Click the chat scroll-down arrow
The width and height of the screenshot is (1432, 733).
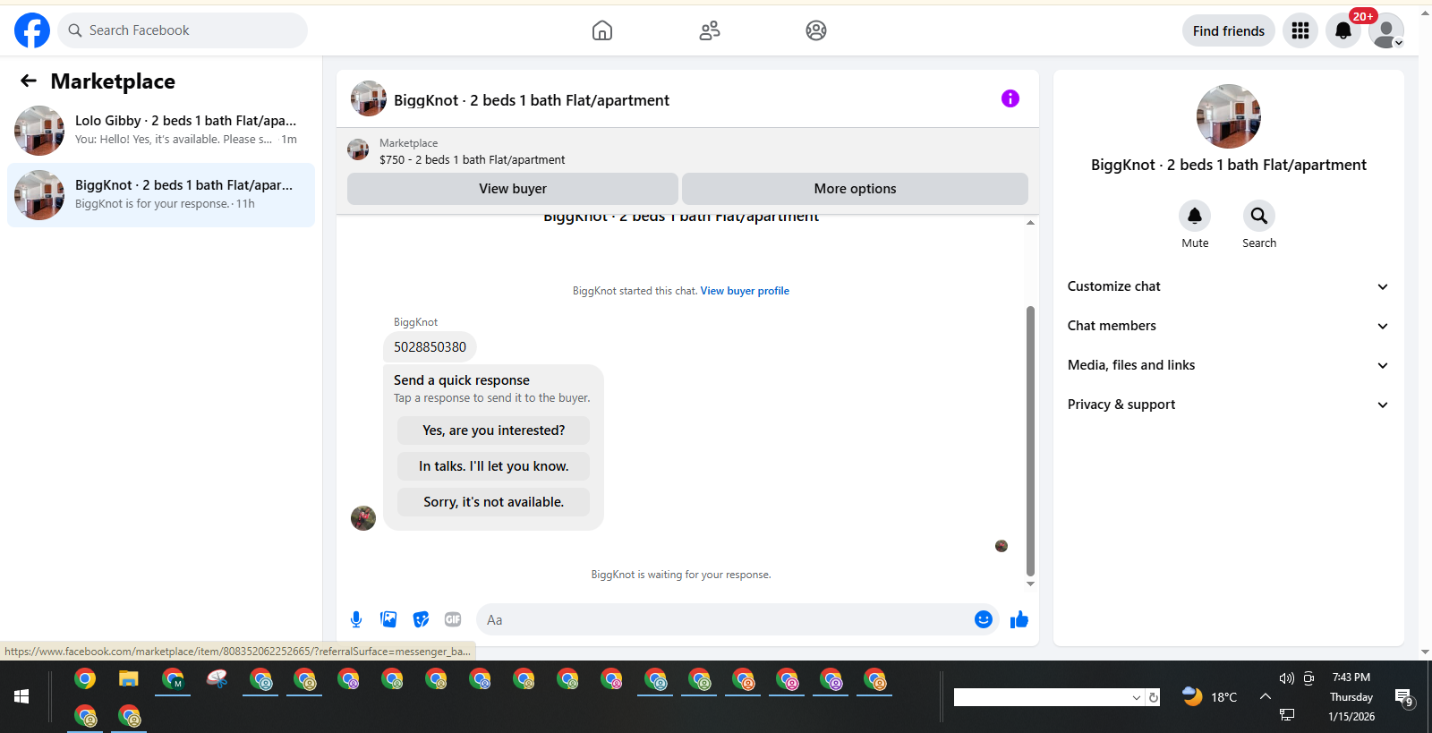(x=1030, y=584)
